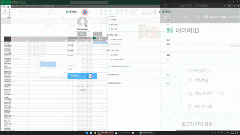240x135 pixels.
Task: Click the phone icon beside large 2단계 인증
Action: click(190, 107)
